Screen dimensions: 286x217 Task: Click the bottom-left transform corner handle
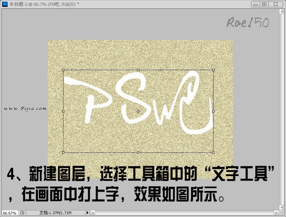click(x=63, y=152)
